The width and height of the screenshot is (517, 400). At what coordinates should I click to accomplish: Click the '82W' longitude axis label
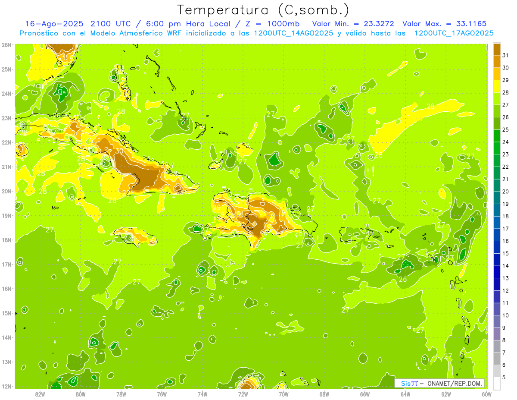pyautogui.click(x=40, y=394)
